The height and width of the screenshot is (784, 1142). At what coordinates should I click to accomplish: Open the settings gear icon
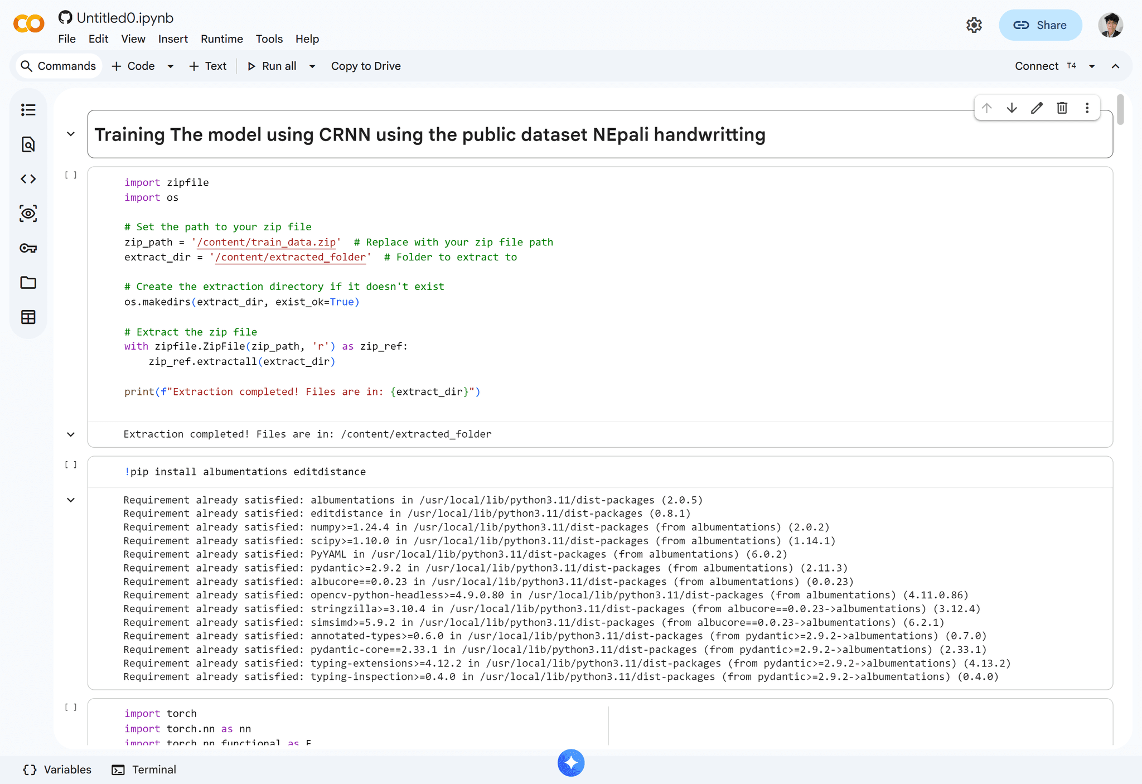(974, 25)
